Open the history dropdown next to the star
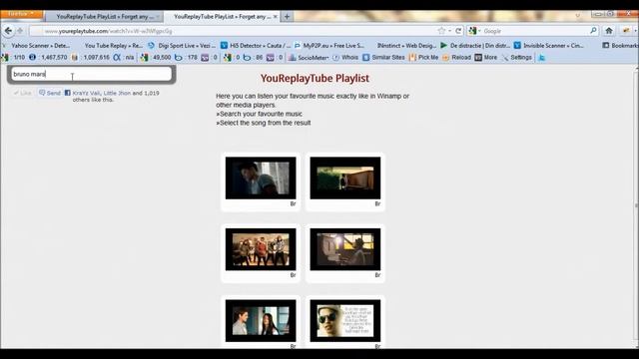 [449, 31]
